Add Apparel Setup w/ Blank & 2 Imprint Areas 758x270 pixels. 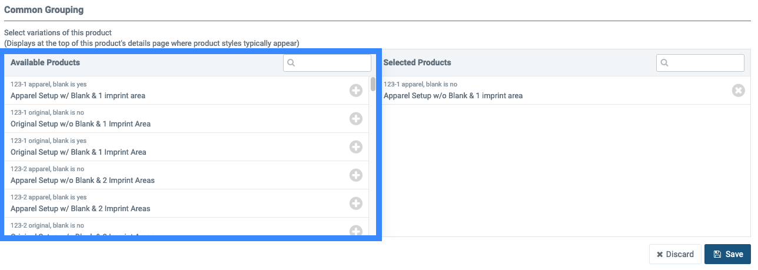(x=356, y=203)
